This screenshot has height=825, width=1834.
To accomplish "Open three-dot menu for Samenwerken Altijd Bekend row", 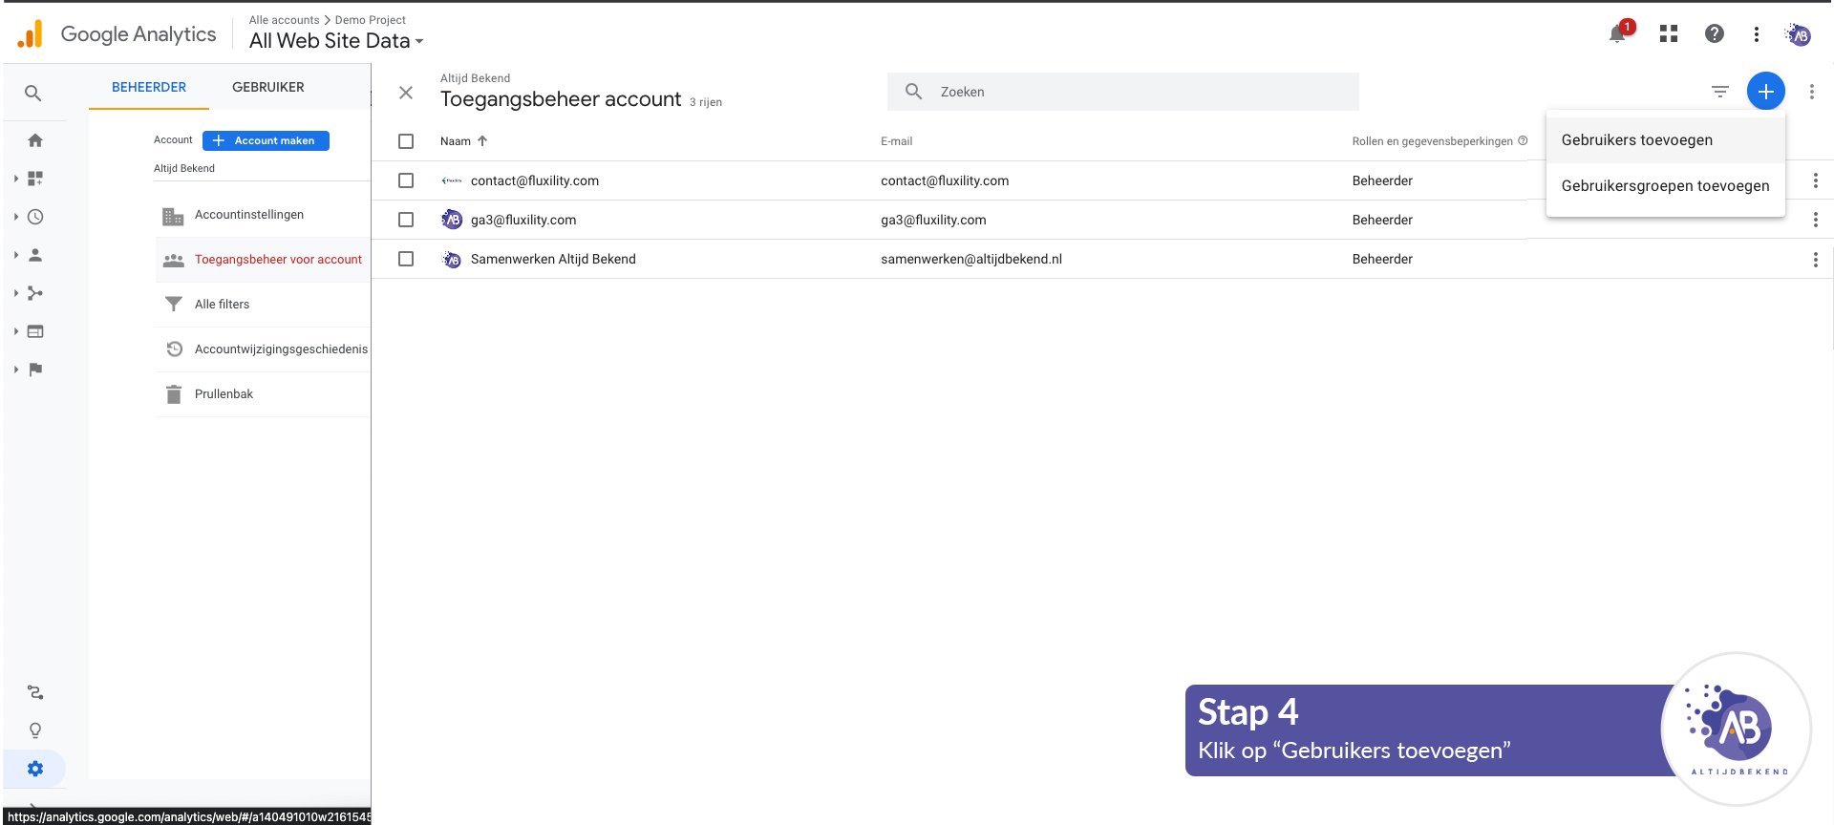I will click(x=1815, y=260).
